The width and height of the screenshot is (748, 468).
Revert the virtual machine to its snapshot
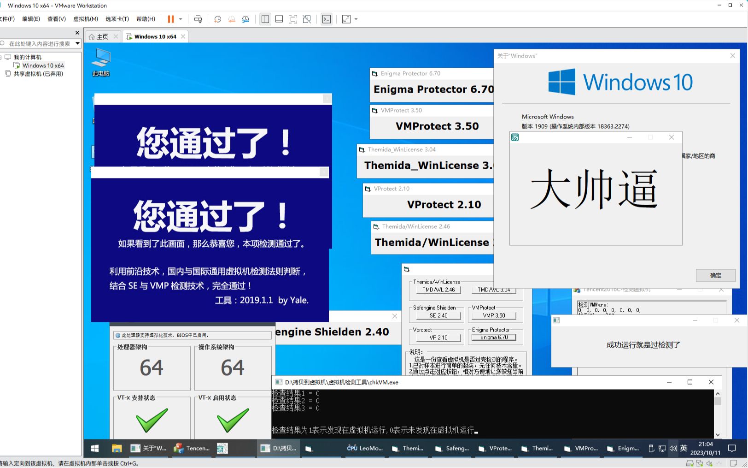(232, 19)
